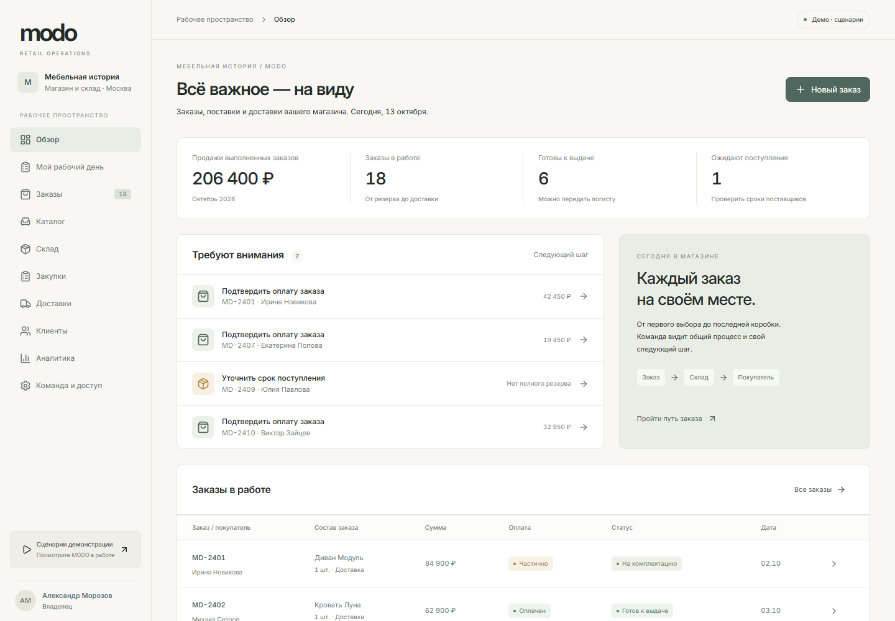Click the Мой рабочий день clipboard icon

[25, 167]
